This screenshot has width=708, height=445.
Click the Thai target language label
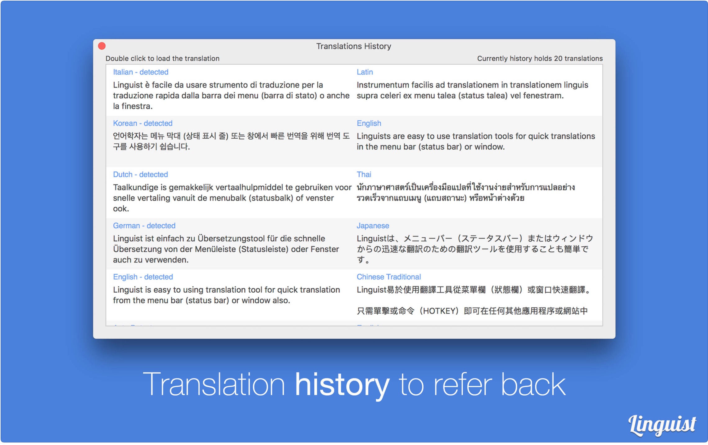tap(364, 174)
